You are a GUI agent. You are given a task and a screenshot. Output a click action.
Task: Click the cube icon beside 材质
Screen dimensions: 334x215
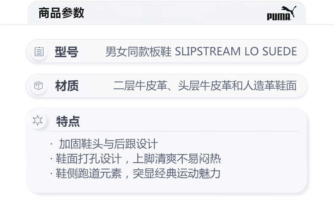tap(38, 86)
